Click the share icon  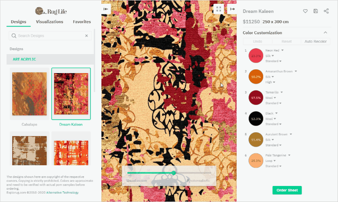click(326, 11)
